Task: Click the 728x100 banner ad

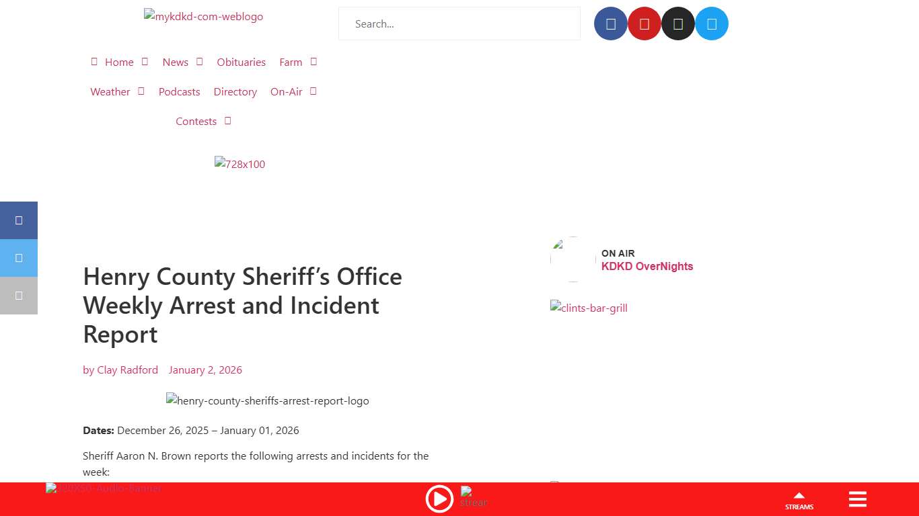Action: (x=240, y=164)
